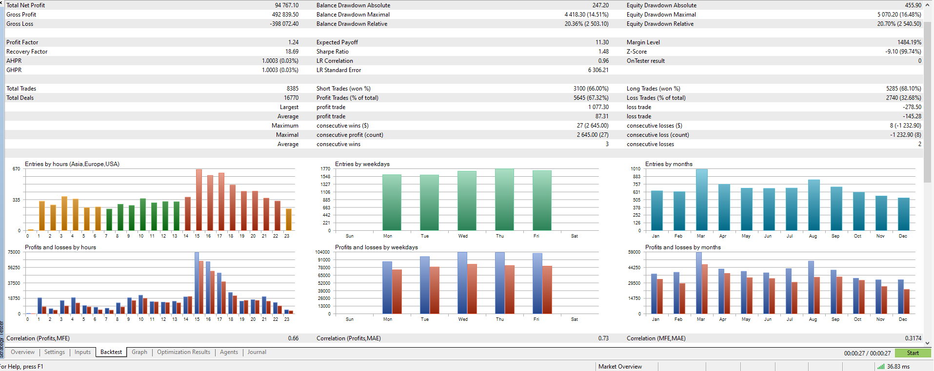This screenshot has width=934, height=371.
Task: Click the 36.83 ms ping value
Action: (x=898, y=367)
